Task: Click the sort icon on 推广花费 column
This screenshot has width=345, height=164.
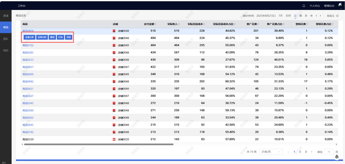Action: [258, 24]
